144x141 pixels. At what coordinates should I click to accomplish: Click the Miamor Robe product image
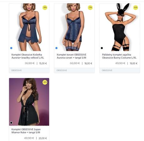(x=29, y=102)
